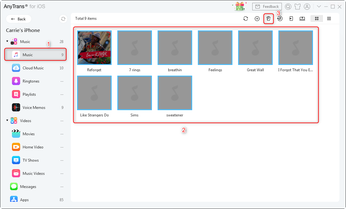The image size is (346, 209).
Task: Open the shirt skin theme icon
Action: pyautogui.click(x=298, y=7)
